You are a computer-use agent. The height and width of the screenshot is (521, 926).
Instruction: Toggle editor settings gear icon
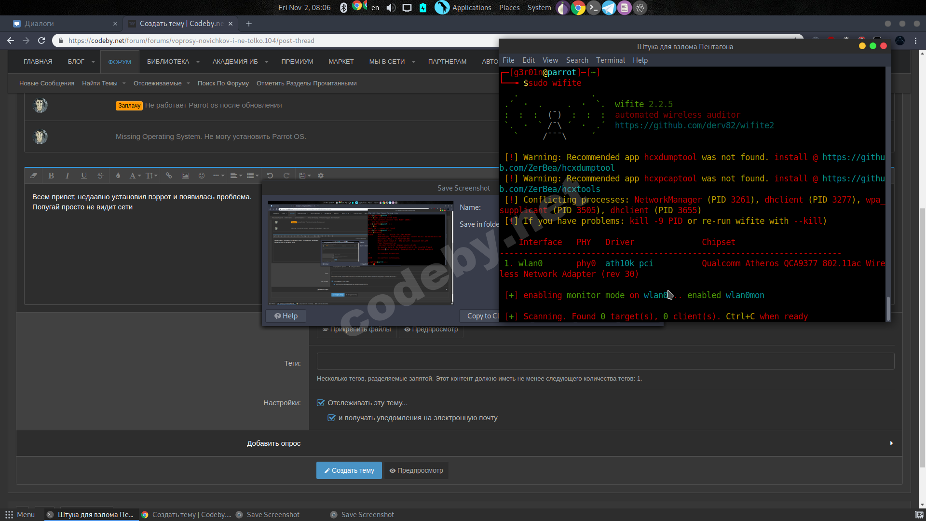pyautogui.click(x=321, y=176)
